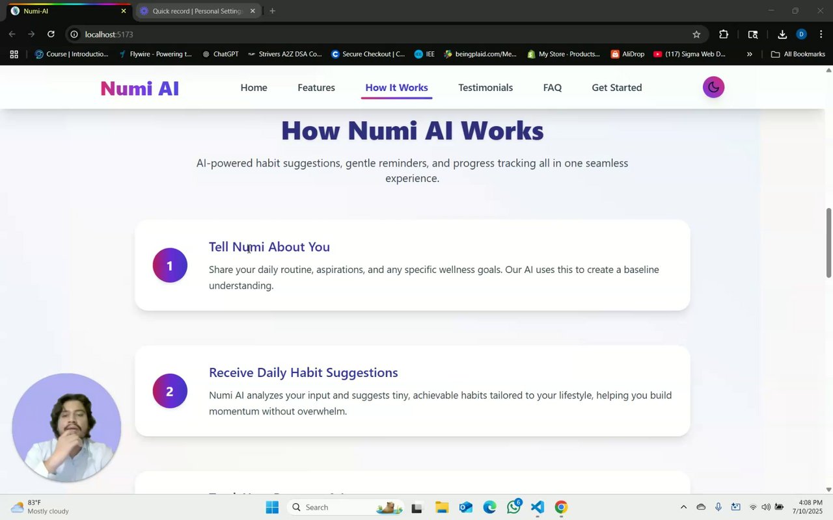This screenshot has height=520, width=833.
Task: Close the Quick record tab
Action: 253,11
